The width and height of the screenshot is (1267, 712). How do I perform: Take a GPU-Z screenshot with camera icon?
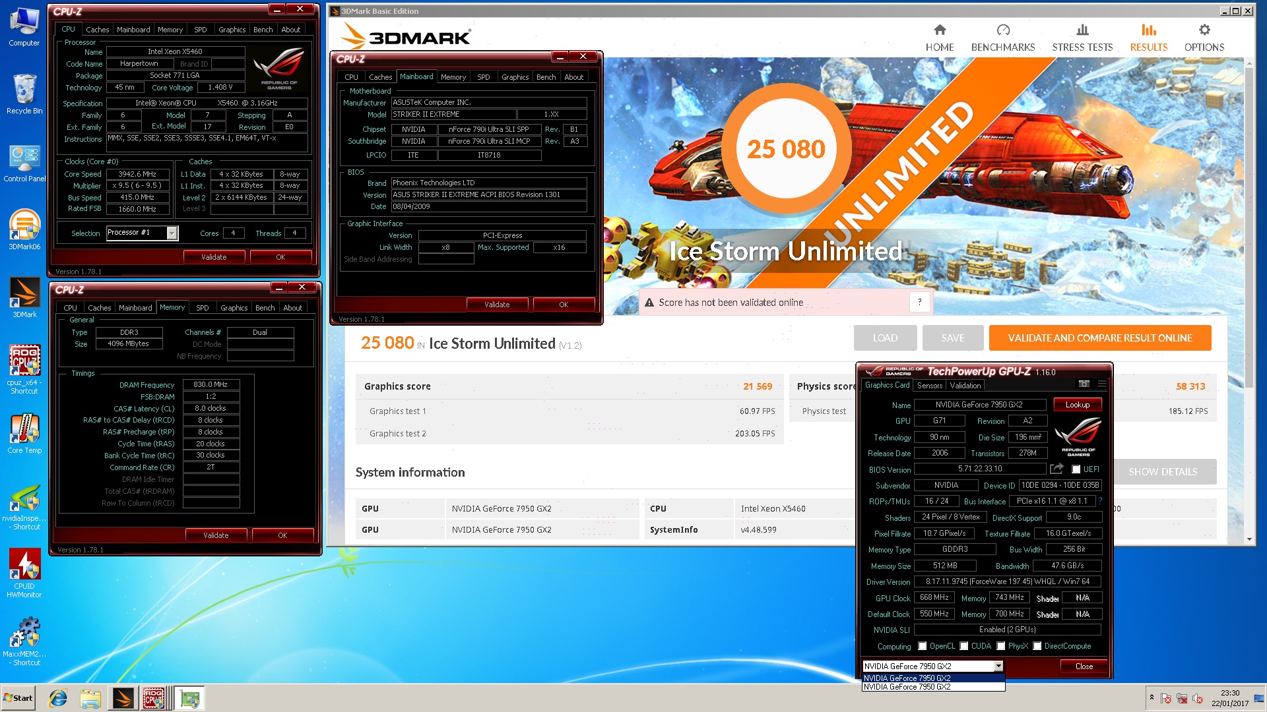[1084, 384]
